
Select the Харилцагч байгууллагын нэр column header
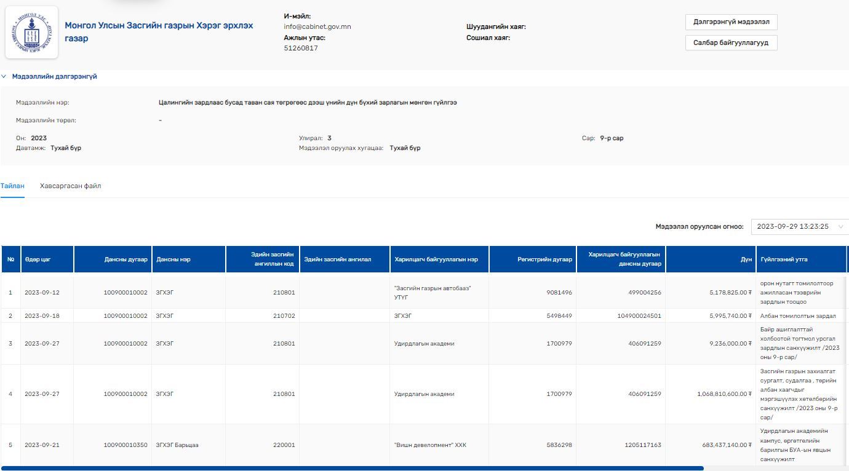[x=436, y=259]
